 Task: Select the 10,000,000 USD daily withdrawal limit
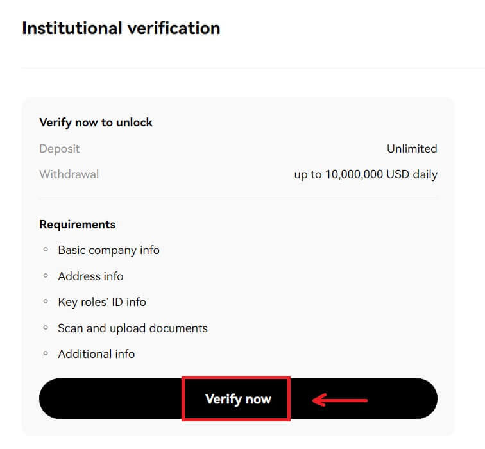[x=366, y=174]
